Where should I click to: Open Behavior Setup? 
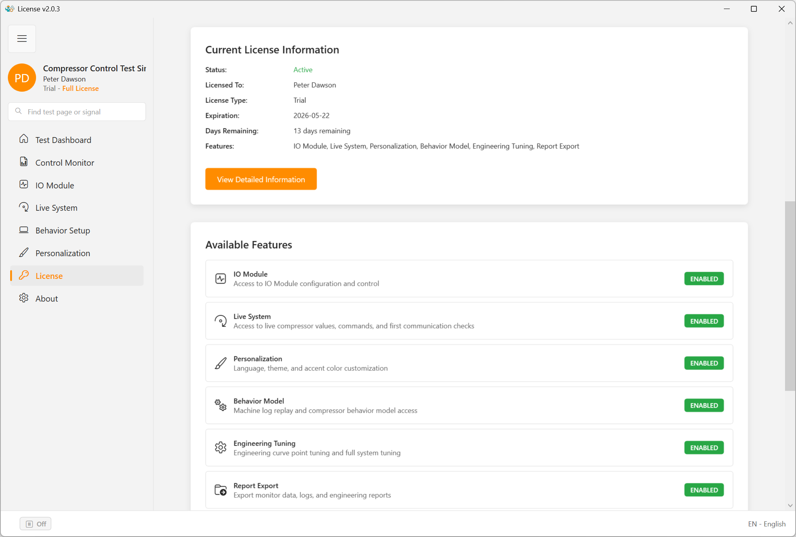pyautogui.click(x=77, y=230)
